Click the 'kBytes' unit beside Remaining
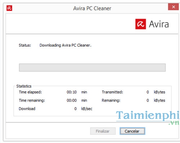180x143 pixels. click(159, 100)
